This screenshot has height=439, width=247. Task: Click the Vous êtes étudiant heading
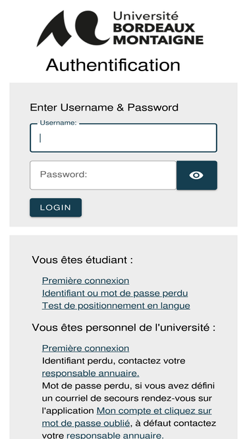tap(82, 260)
